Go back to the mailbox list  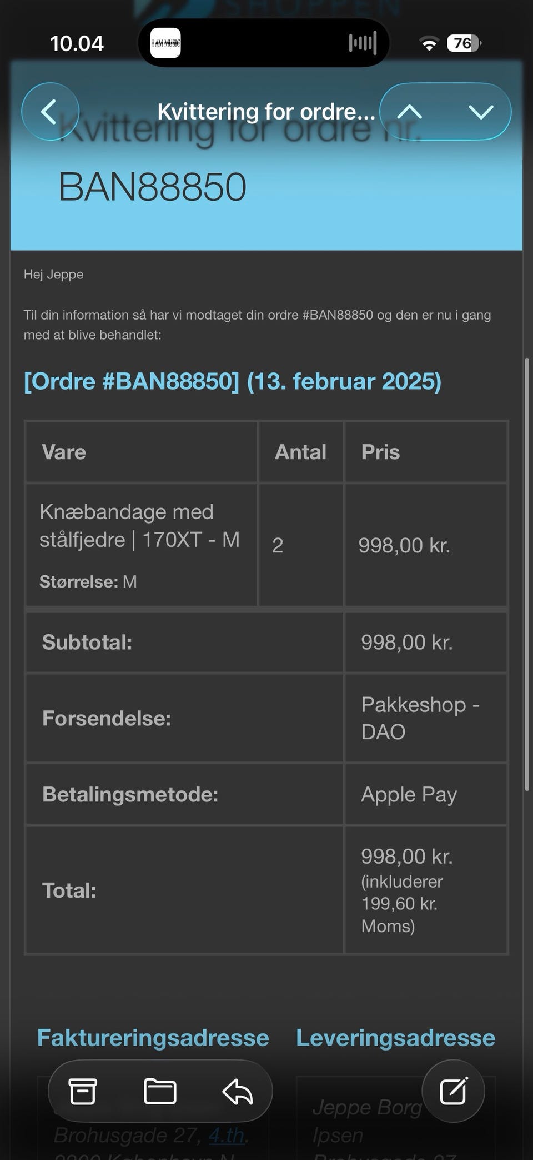pos(50,112)
